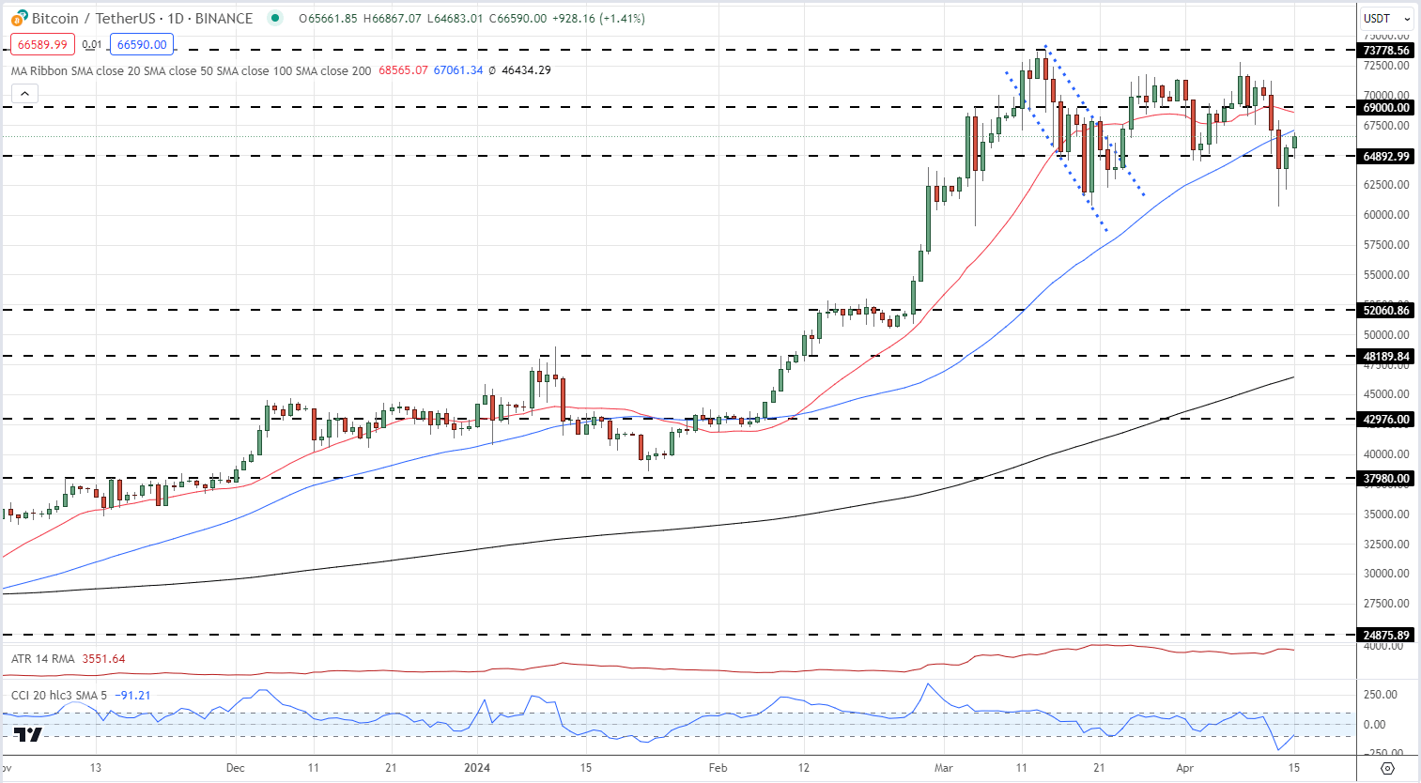Click the 55000.00 tick on price axis
This screenshot has height=783, width=1421.
tap(1386, 275)
